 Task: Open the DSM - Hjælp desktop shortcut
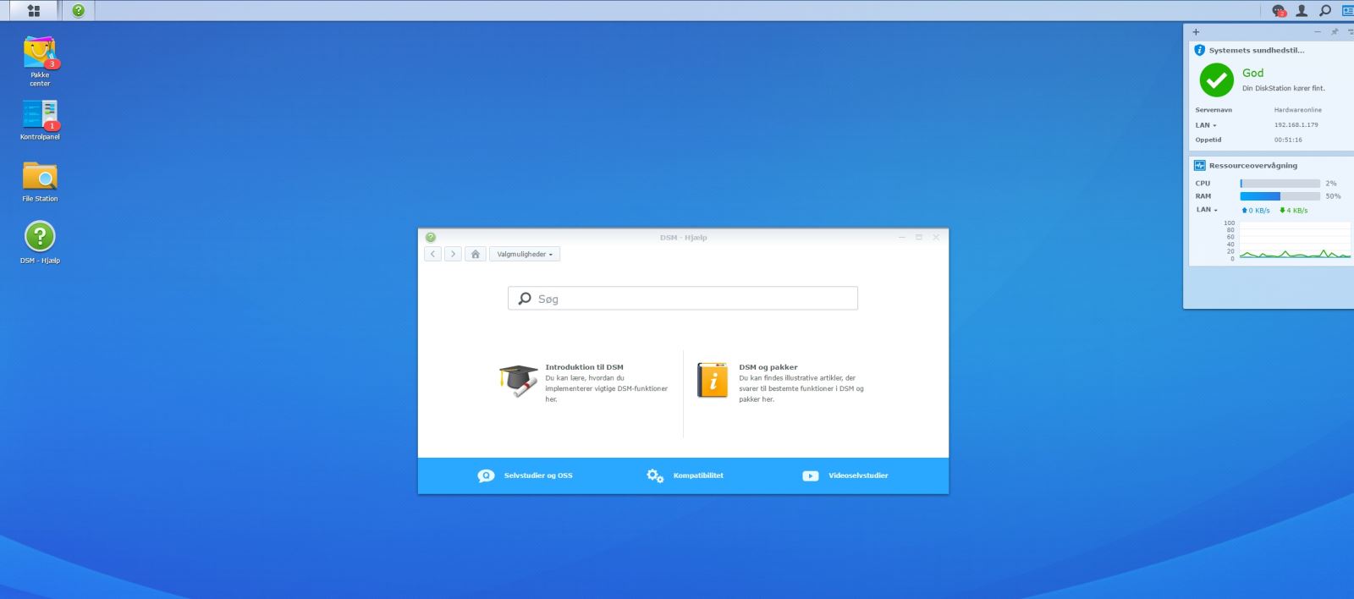click(40, 242)
